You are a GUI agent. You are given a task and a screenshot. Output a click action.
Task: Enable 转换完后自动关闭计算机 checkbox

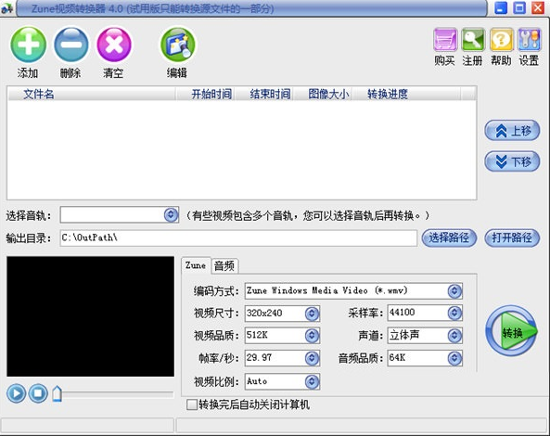[x=192, y=404]
